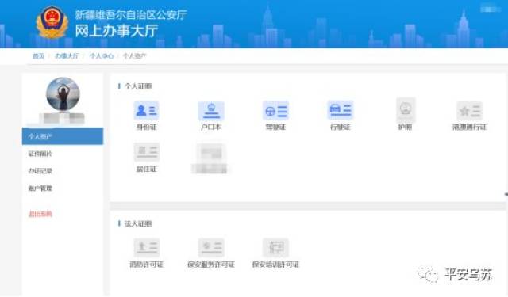This screenshot has height=297, width=508.
Task: Go to 个人中心 in the breadcrumb
Action: (x=102, y=56)
